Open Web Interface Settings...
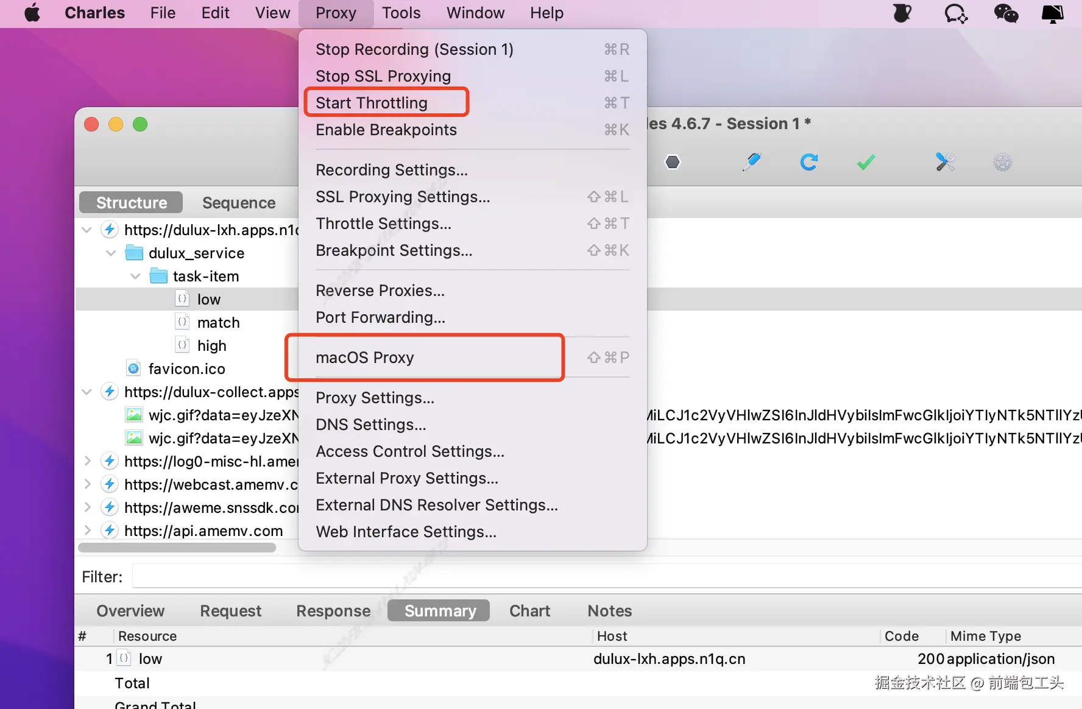Screen dimensions: 1082x709 click(473, 532)
